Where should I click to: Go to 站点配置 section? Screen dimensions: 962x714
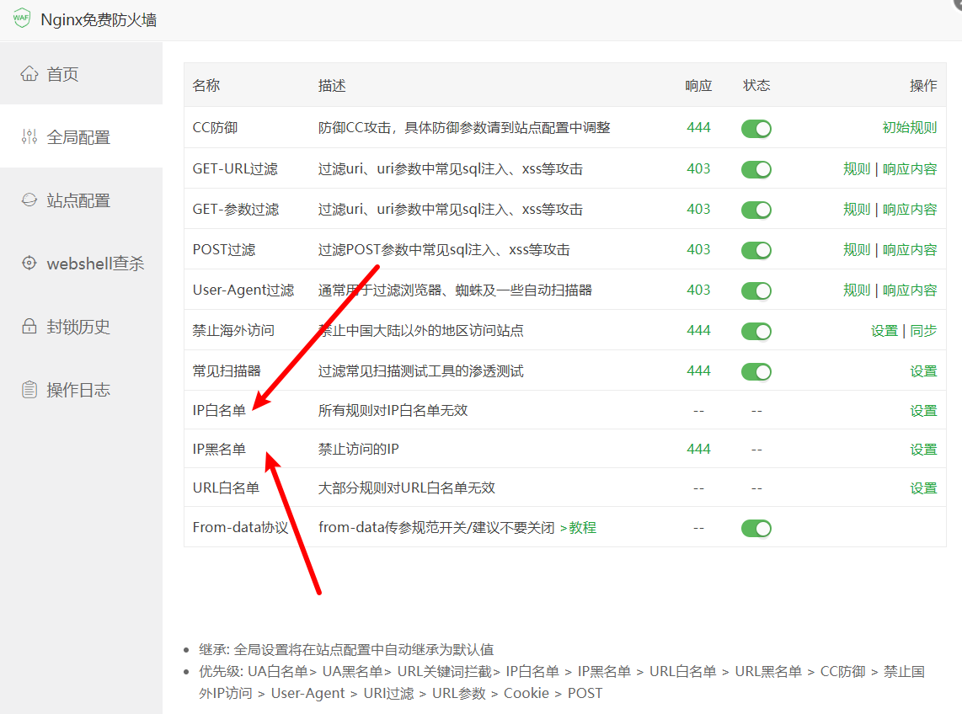pos(81,200)
